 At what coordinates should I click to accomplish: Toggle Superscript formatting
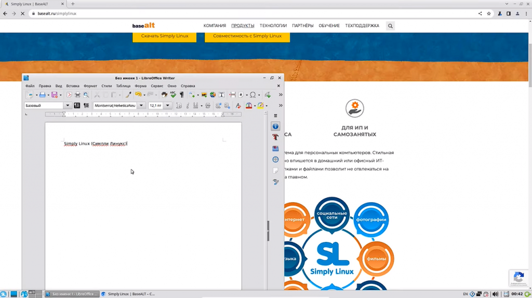pos(218,106)
